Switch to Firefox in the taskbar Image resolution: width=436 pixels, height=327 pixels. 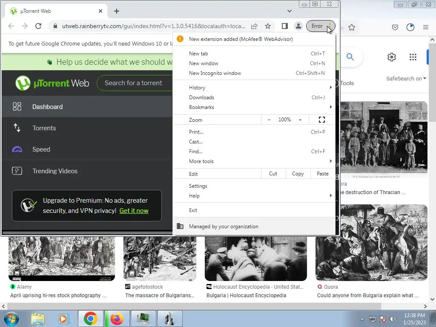coord(117,318)
